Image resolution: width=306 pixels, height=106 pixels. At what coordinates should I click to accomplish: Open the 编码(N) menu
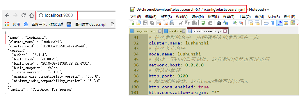tap(198, 17)
